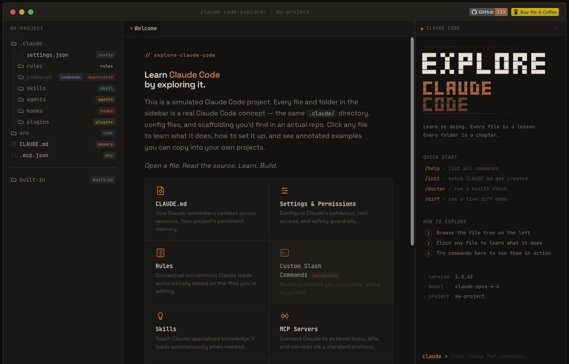Open the GitHub repository button
Image resolution: width=569 pixels, height=364 pixels.
pyautogui.click(x=488, y=12)
